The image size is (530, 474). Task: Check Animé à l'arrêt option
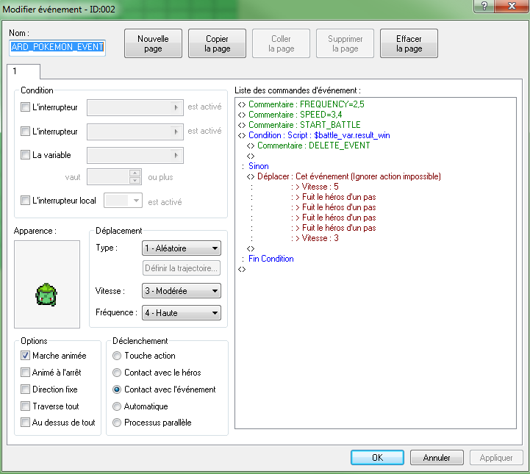pos(25,373)
